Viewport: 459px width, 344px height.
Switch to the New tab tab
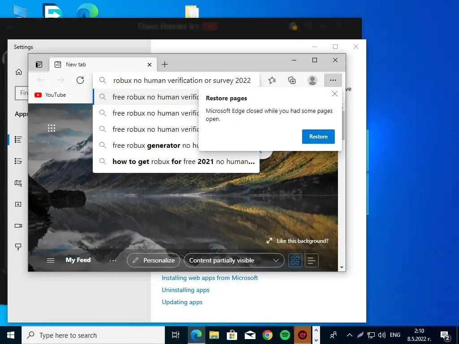point(103,64)
